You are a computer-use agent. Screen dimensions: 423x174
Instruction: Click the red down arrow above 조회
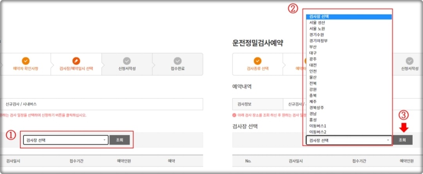point(404,128)
